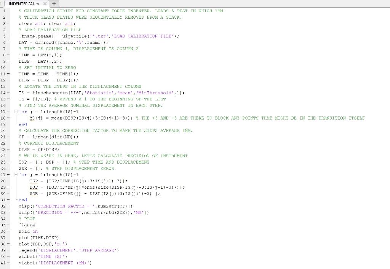Click the hold on statement at line 36
Image resolution: width=390 pixels, height=269 pixels.
[29, 231]
